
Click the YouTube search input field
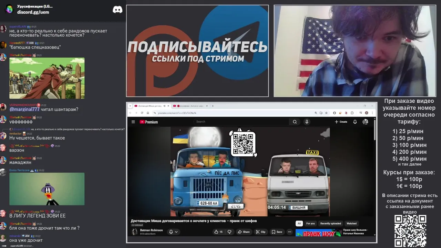pyautogui.click(x=241, y=122)
